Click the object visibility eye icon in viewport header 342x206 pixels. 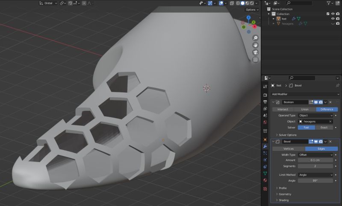tap(202, 3)
